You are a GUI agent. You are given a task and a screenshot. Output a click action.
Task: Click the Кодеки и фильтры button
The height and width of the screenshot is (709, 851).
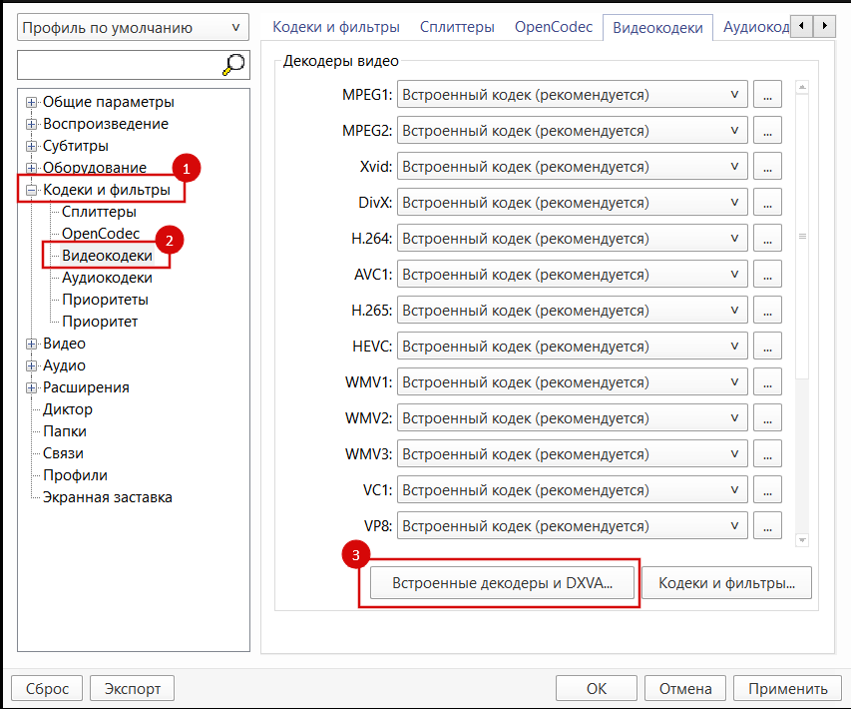click(x=726, y=582)
